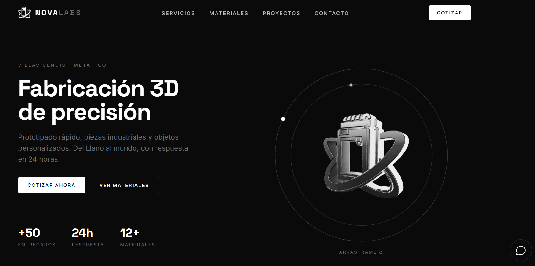
Task: Click the 'Prototipado rápido' description paragraph
Action: coord(103,148)
